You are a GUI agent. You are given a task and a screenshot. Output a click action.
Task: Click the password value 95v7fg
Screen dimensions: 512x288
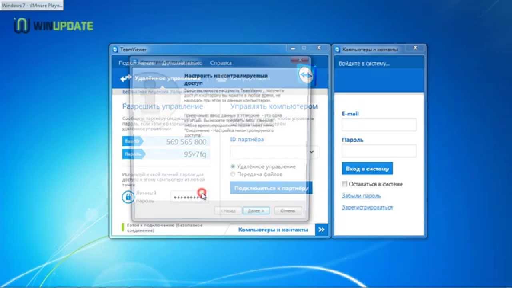pos(195,154)
